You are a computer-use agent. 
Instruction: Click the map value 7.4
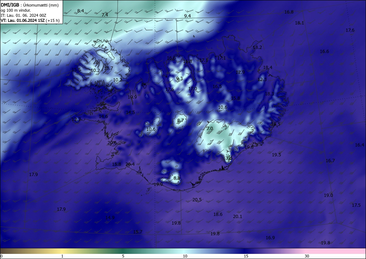[x=105, y=15]
